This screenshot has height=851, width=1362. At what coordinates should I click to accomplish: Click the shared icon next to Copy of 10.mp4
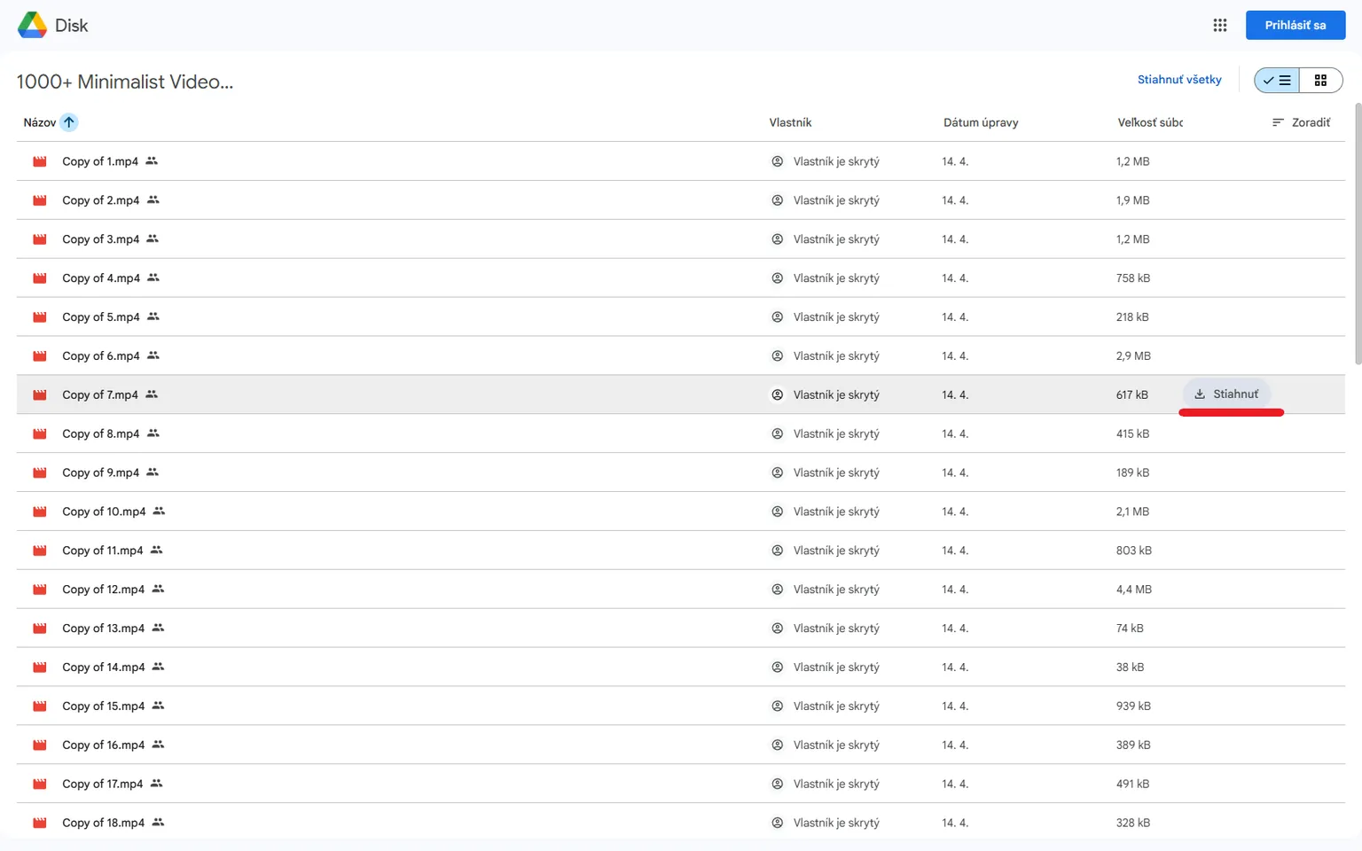[x=159, y=511]
